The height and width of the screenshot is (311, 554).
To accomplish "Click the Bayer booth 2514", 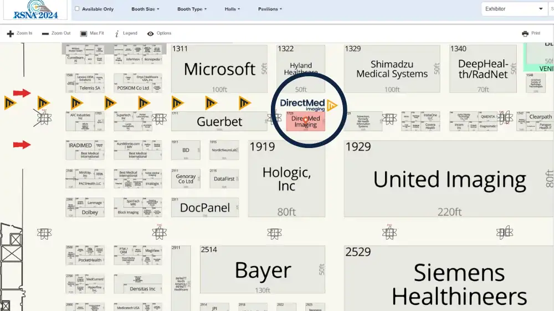I will point(263,270).
